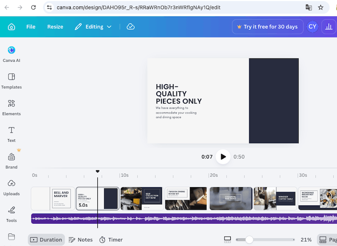337x246 pixels.
Task: Open the Editing mode dropdown
Action: click(x=93, y=27)
